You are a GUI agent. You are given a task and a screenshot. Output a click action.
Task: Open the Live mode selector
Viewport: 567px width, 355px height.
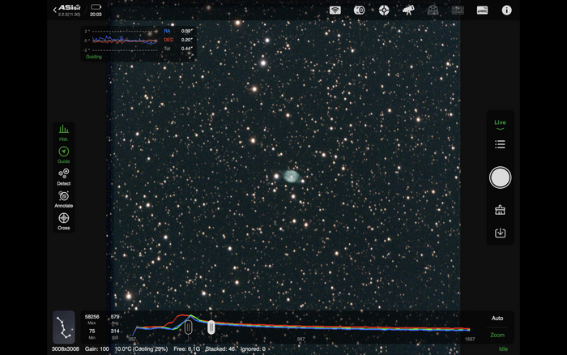click(500, 124)
